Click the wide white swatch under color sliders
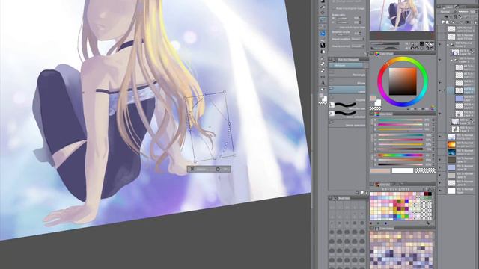Viewport: 479px width, 269px height. pyautogui.click(x=403, y=171)
